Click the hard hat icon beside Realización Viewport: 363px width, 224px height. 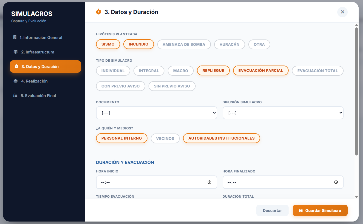coord(16,81)
